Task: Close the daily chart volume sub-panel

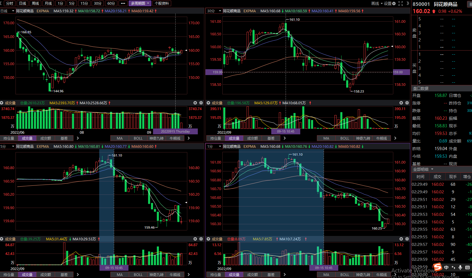Action: 195,103
